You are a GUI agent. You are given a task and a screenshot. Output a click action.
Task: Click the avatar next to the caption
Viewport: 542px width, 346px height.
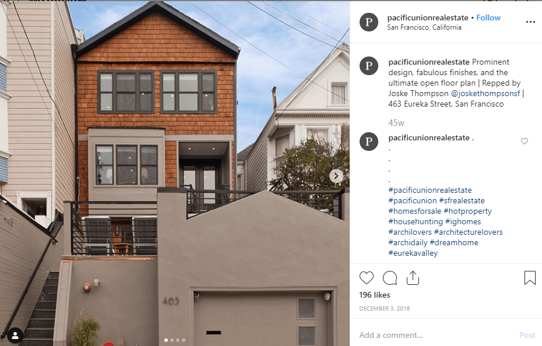pyautogui.click(x=369, y=66)
